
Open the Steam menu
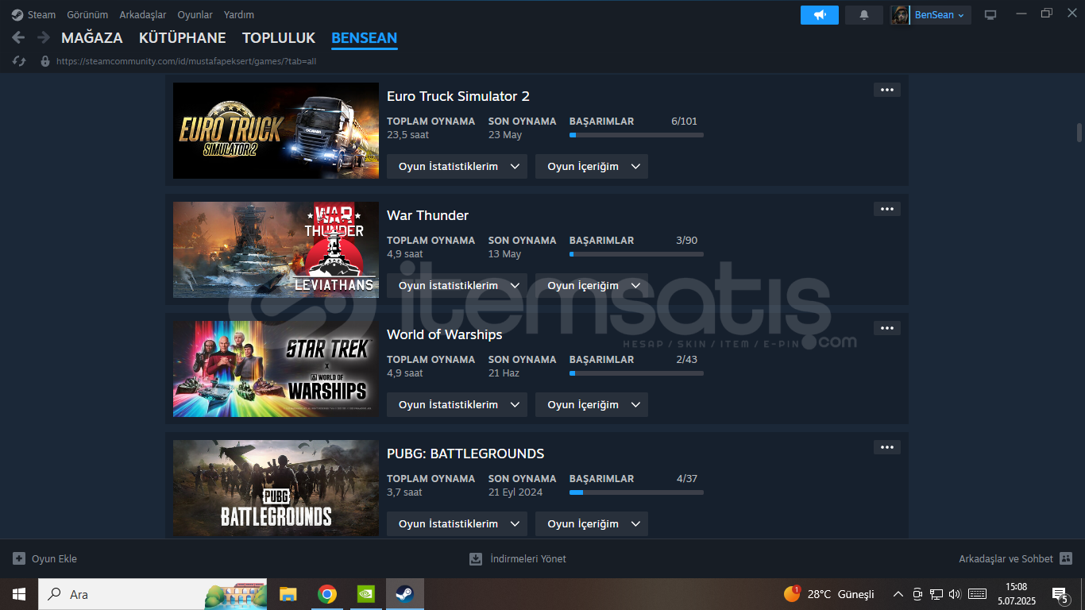tap(41, 15)
